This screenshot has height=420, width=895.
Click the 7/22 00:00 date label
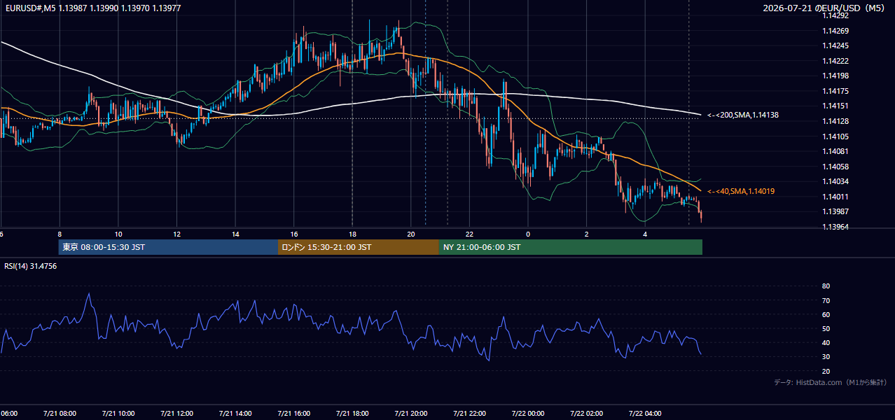click(527, 414)
